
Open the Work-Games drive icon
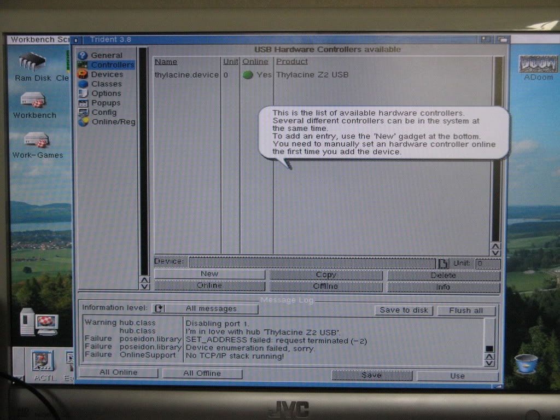pyautogui.click(x=37, y=141)
